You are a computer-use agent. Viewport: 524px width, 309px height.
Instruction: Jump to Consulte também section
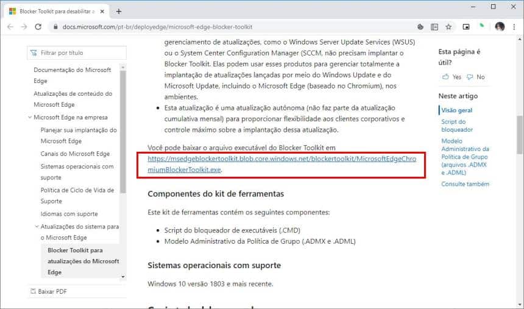click(465, 184)
